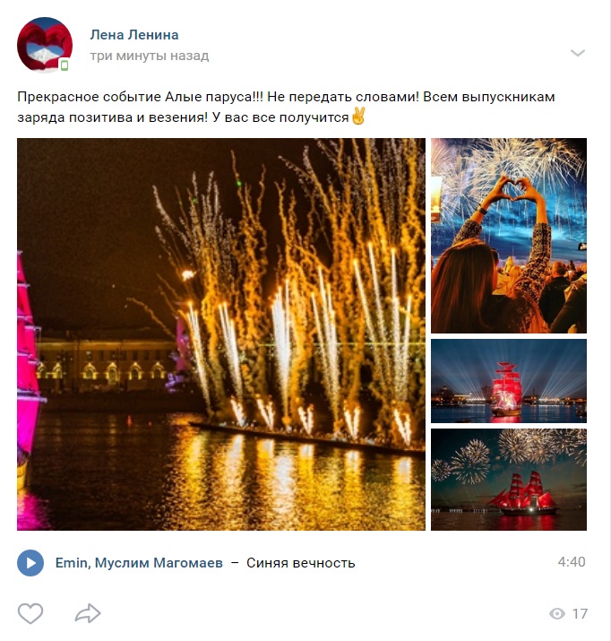Image resolution: width=611 pixels, height=641 pixels.
Task: Open the heart-shaped hands fireworks photo
Action: pyautogui.click(x=509, y=236)
